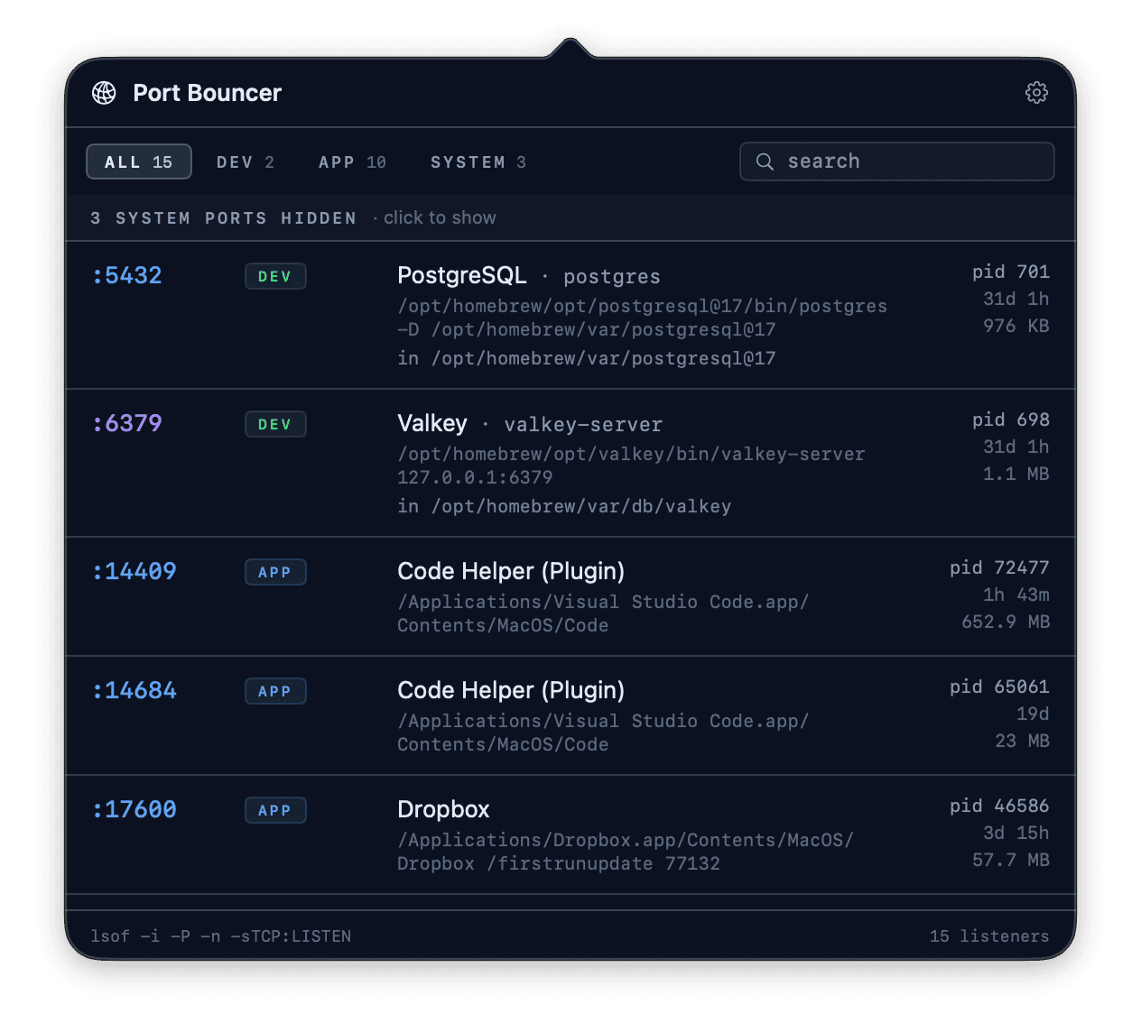Click the 'postgres' executable label

coord(612,277)
